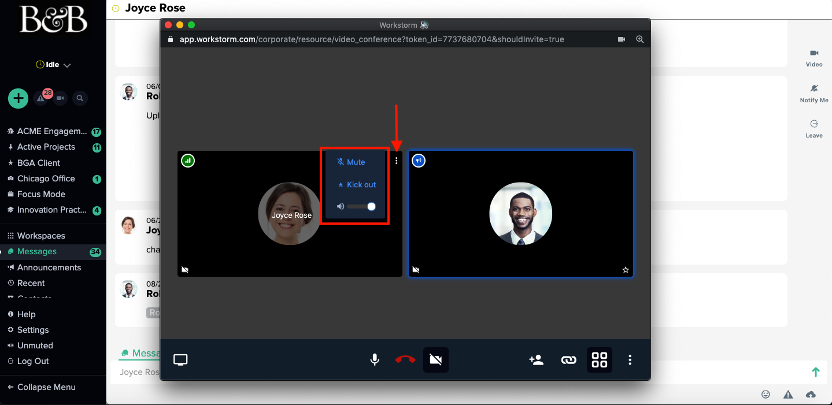Toggle Notify Me in right panel

click(814, 94)
